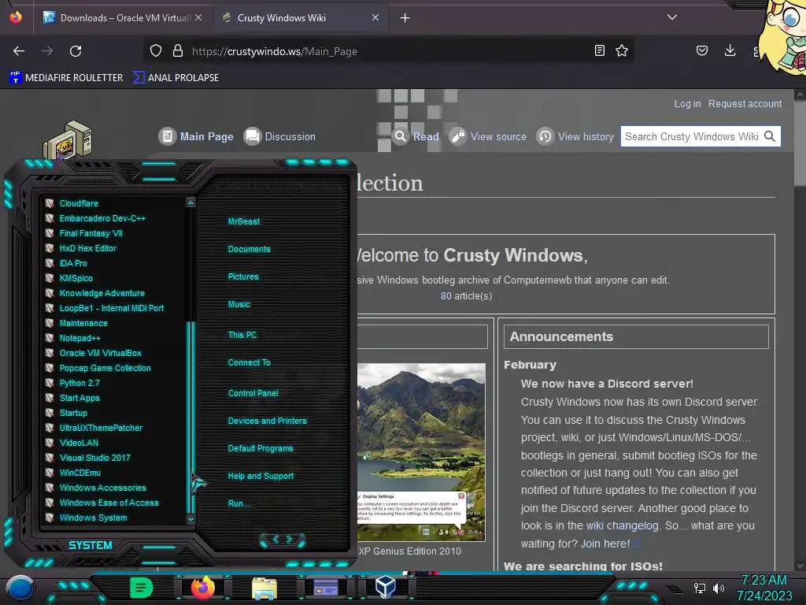This screenshot has width=806, height=605.
Task: Open Documents from start menu
Action: click(249, 249)
